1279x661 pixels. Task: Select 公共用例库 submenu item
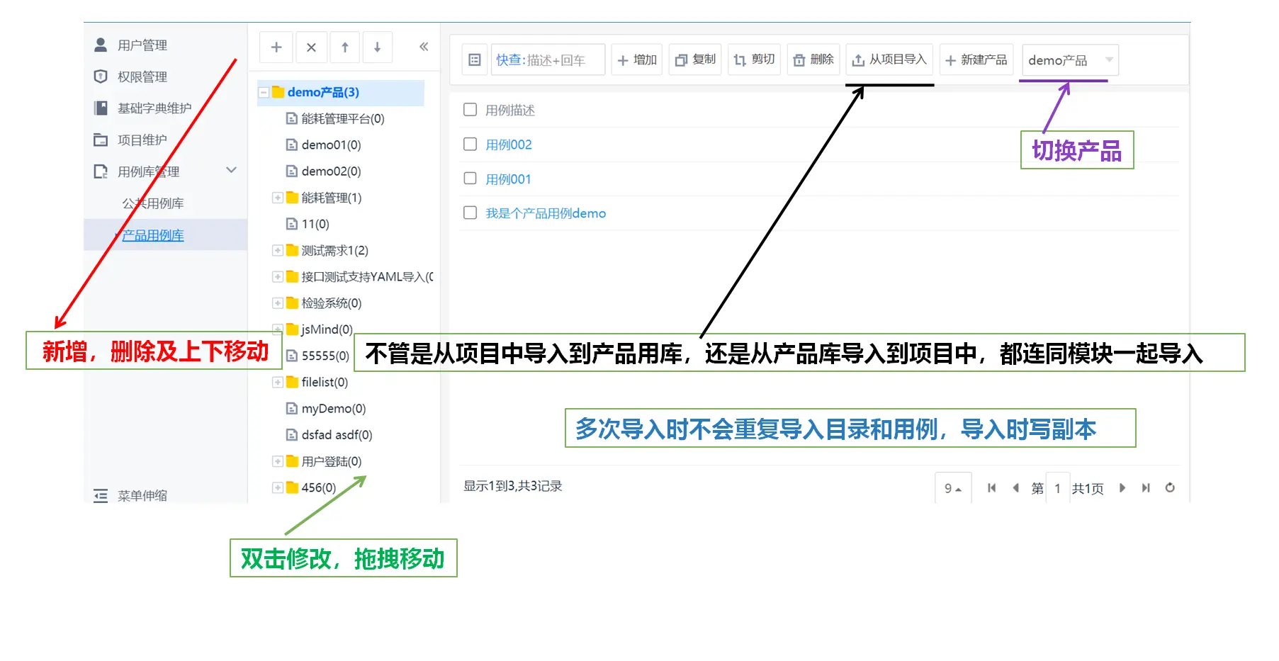(152, 203)
